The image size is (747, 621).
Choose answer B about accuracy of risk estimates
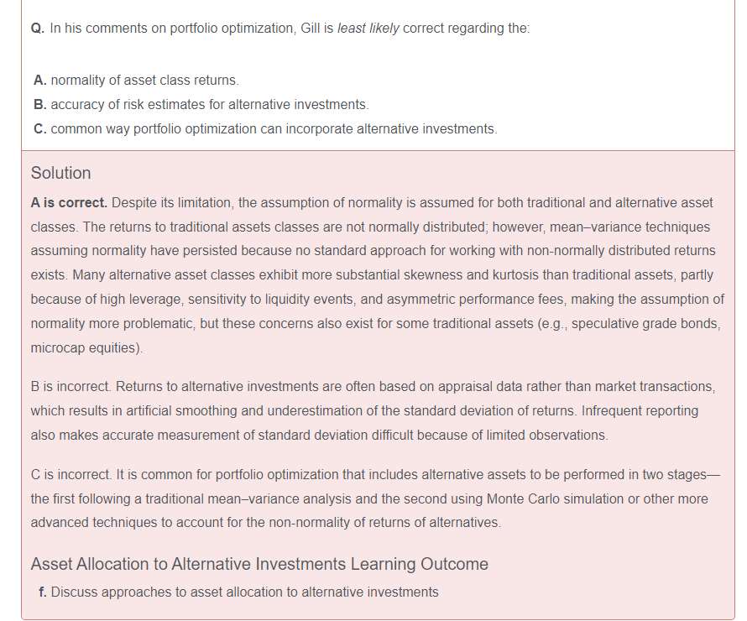coord(209,104)
